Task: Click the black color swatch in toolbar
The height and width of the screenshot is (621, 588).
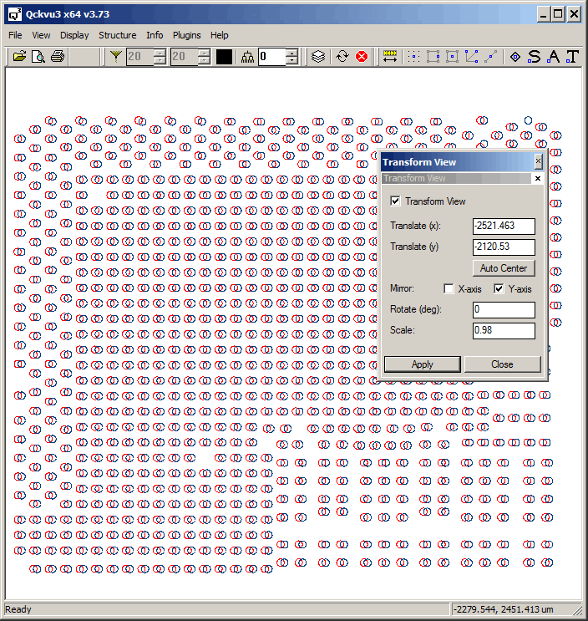Action: point(224,57)
